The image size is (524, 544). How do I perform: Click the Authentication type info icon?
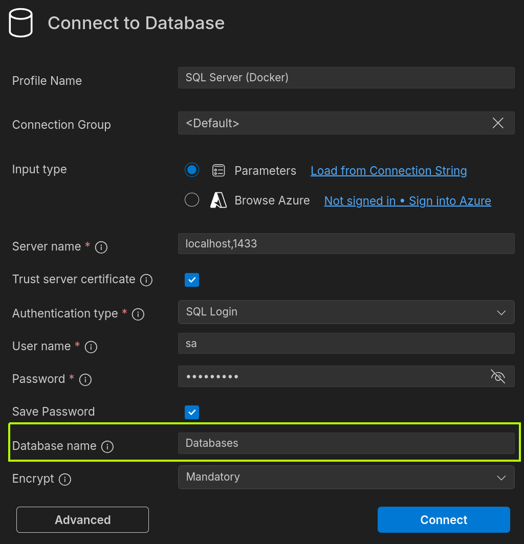pos(138,314)
